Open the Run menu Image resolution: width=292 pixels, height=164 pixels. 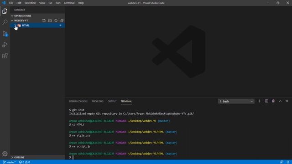click(58, 3)
